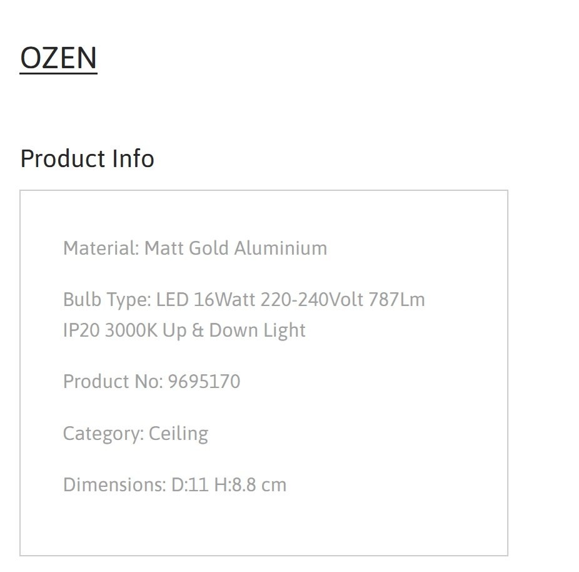579x572 pixels.
Task: Click the Category: Ceiling line
Action: (136, 434)
